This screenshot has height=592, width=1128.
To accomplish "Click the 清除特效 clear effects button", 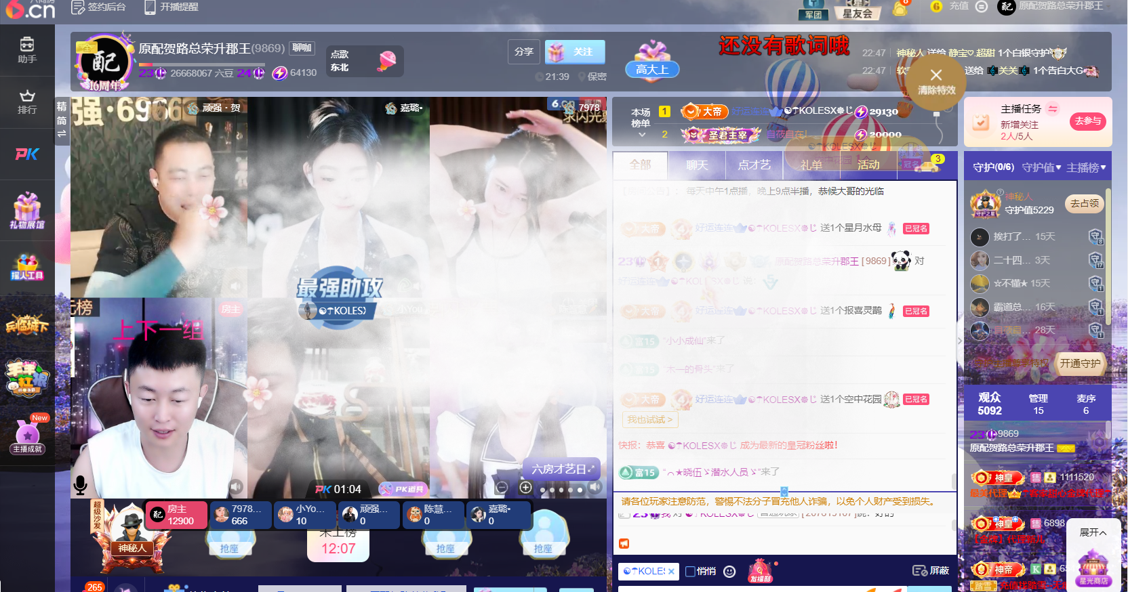I will pyautogui.click(x=936, y=83).
